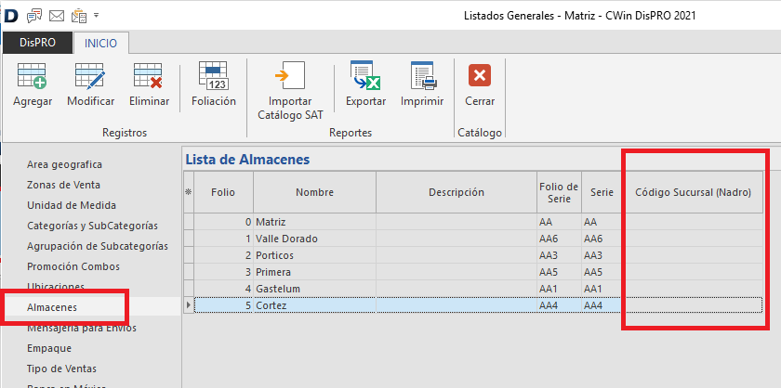Open the Almacenes list
The height and width of the screenshot is (388, 781).
(52, 306)
